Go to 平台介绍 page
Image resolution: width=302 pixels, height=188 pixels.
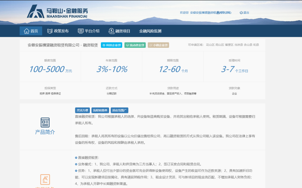tap(88, 31)
